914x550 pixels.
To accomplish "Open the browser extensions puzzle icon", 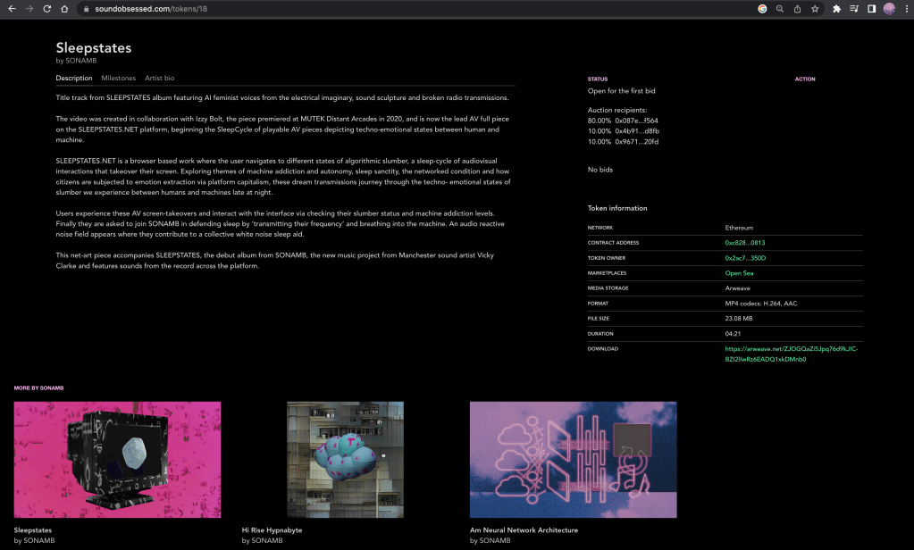I will click(x=836, y=9).
